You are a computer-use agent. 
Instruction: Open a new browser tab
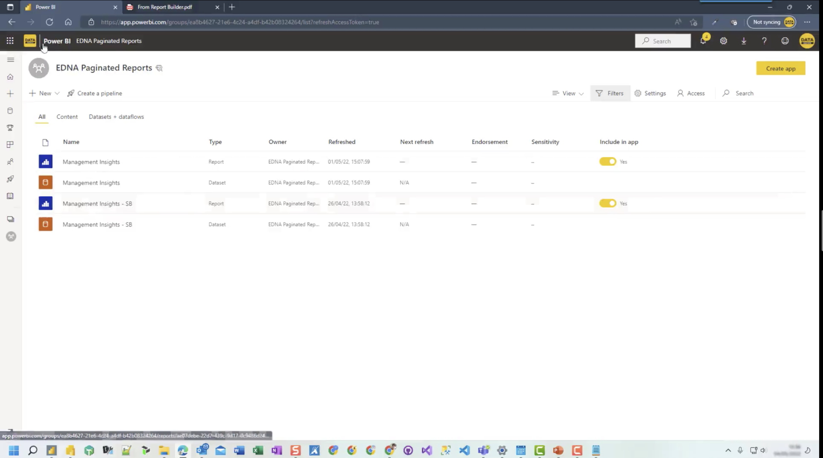[x=232, y=7]
